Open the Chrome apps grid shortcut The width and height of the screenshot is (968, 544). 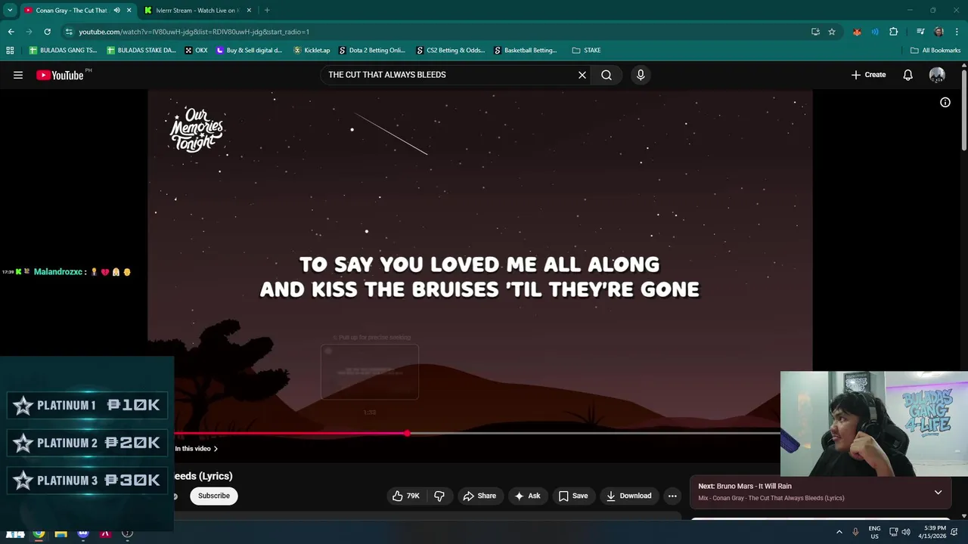(10, 51)
